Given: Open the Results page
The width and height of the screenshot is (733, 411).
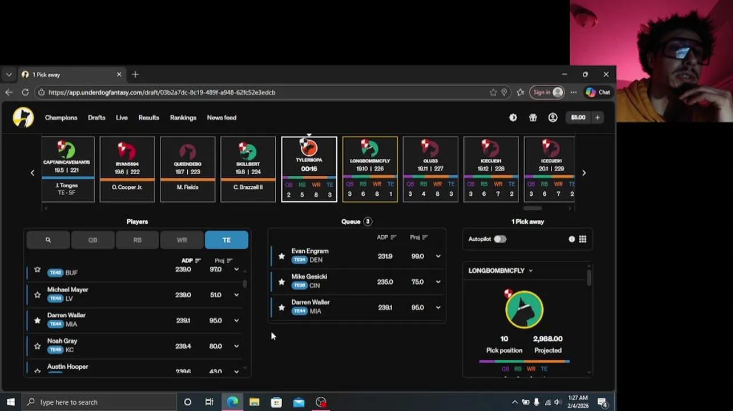Looking at the screenshot, I should (x=148, y=118).
